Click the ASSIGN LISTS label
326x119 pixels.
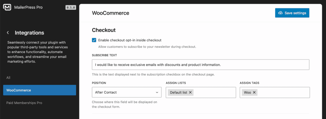176,83
